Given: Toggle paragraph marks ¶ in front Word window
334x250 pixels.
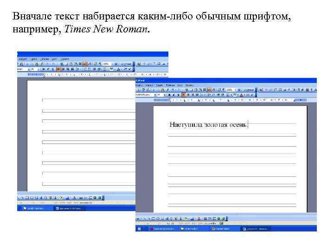Looking at the screenshot, I should pyautogui.click(x=223, y=90).
